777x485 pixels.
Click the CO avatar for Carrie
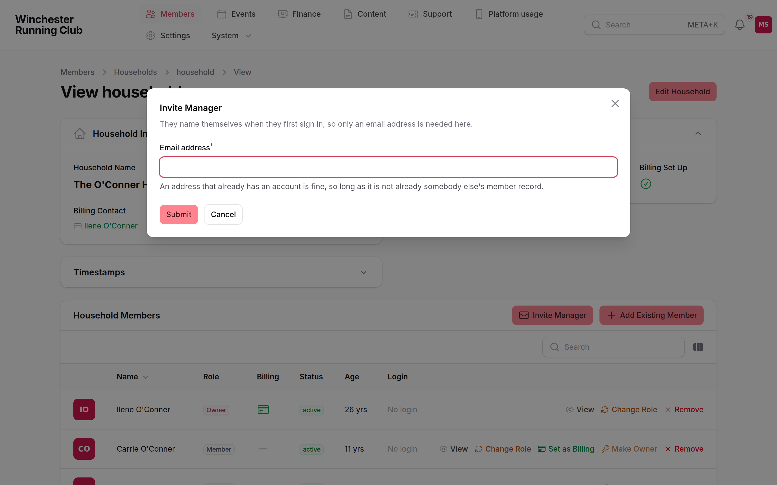coord(84,449)
